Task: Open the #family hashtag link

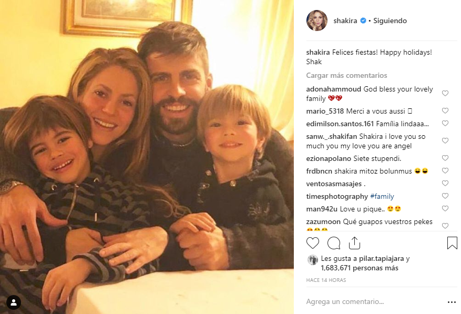Action: point(382,196)
